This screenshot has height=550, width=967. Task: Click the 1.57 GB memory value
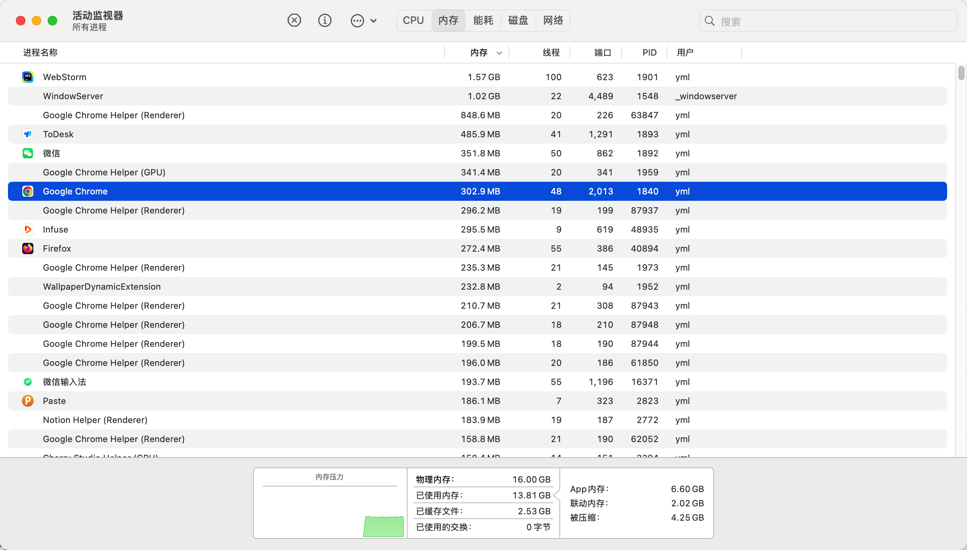pos(484,77)
